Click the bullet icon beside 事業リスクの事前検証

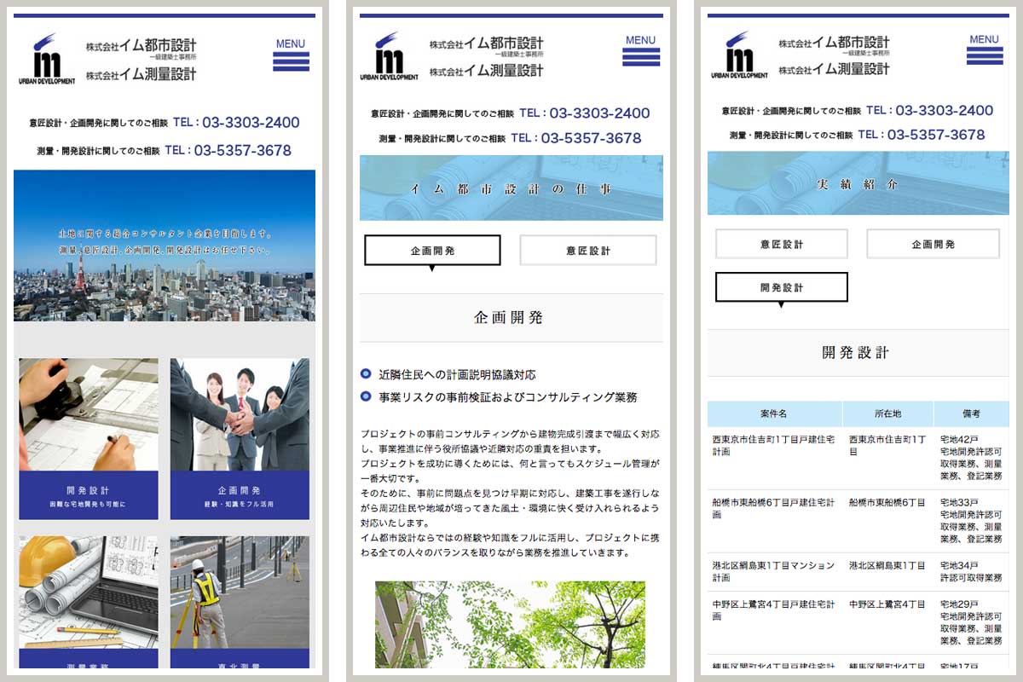tap(367, 395)
